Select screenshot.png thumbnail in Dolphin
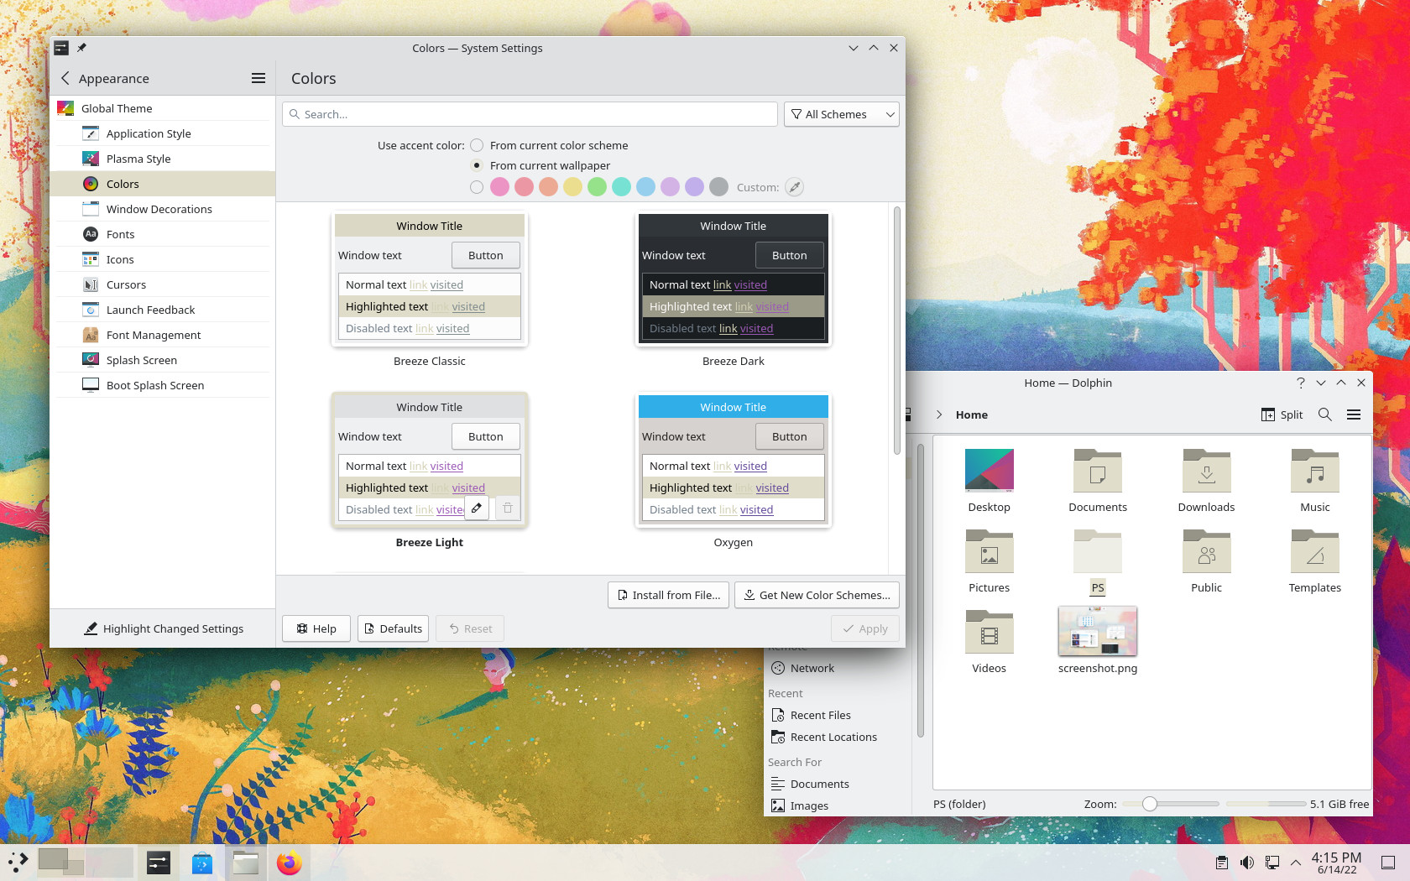 point(1098,631)
